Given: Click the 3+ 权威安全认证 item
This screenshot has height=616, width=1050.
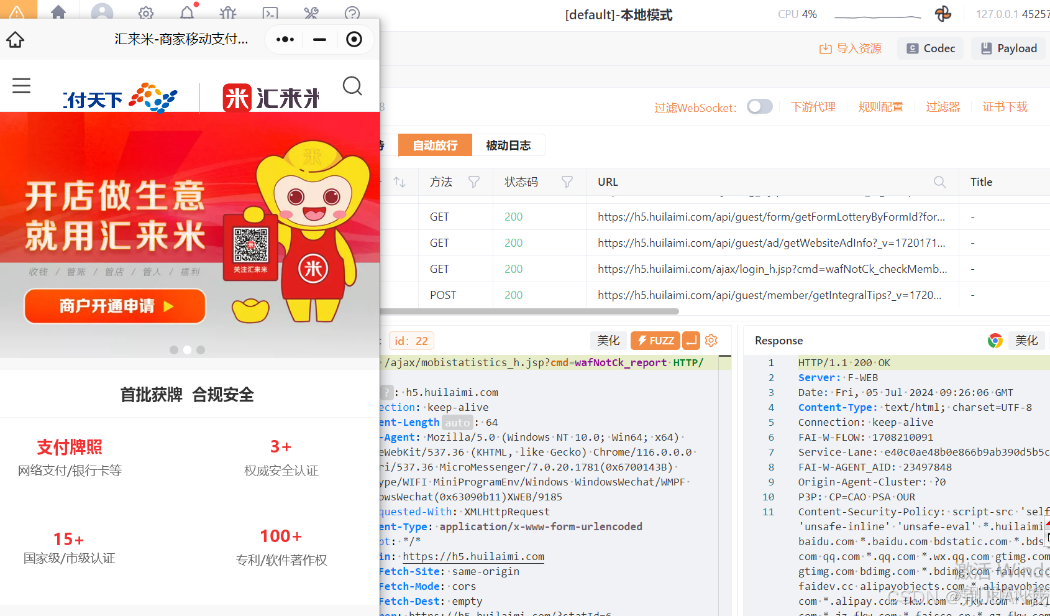Looking at the screenshot, I should point(281,457).
